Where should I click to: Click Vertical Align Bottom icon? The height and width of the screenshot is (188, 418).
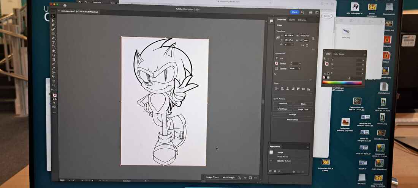click(309, 89)
